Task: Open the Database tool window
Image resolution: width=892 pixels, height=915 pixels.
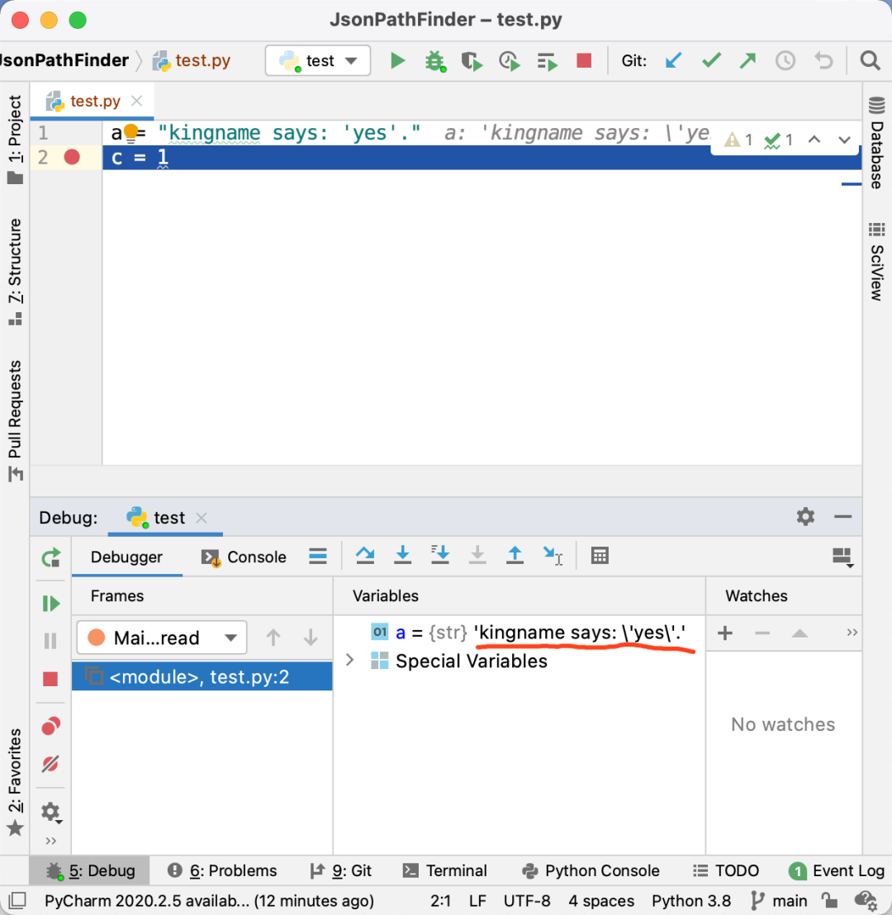Action: 876,142
